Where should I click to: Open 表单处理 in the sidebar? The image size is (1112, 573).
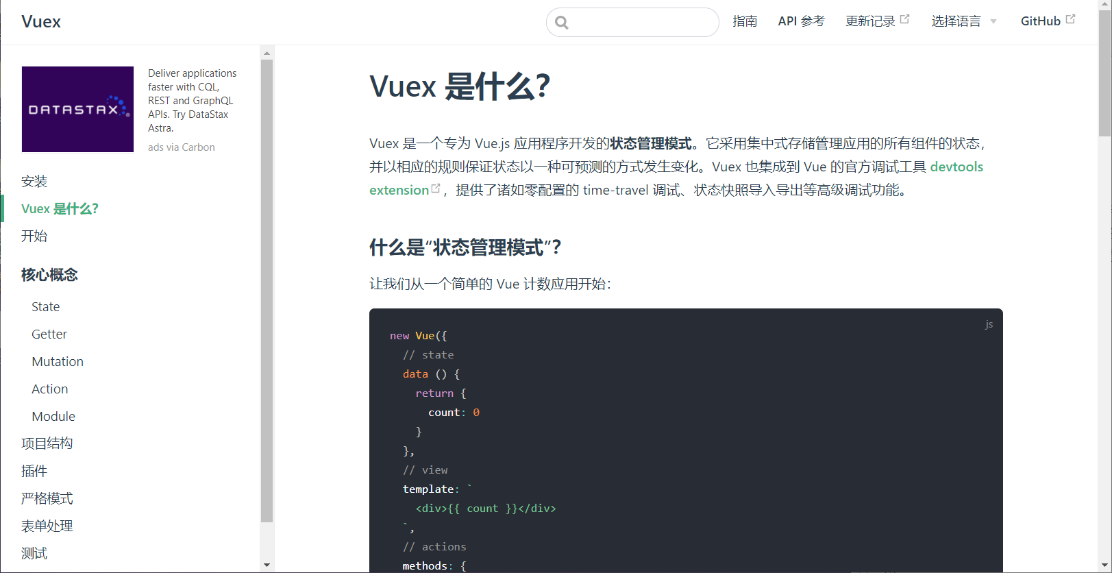click(x=47, y=526)
